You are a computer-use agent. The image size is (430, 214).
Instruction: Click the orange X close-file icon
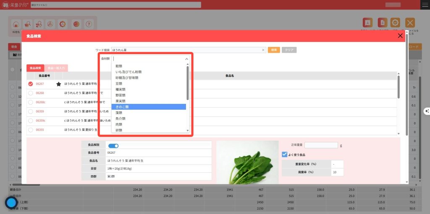[x=410, y=23]
